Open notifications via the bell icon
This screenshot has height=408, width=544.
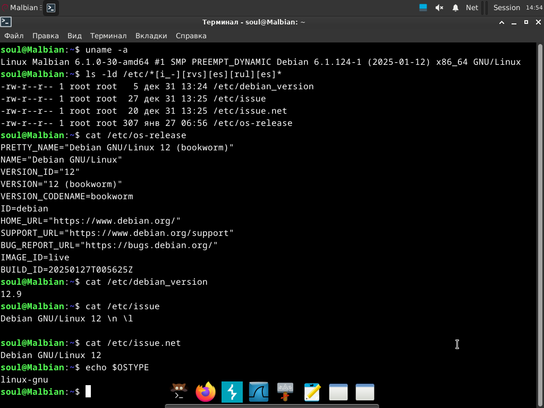tap(455, 7)
